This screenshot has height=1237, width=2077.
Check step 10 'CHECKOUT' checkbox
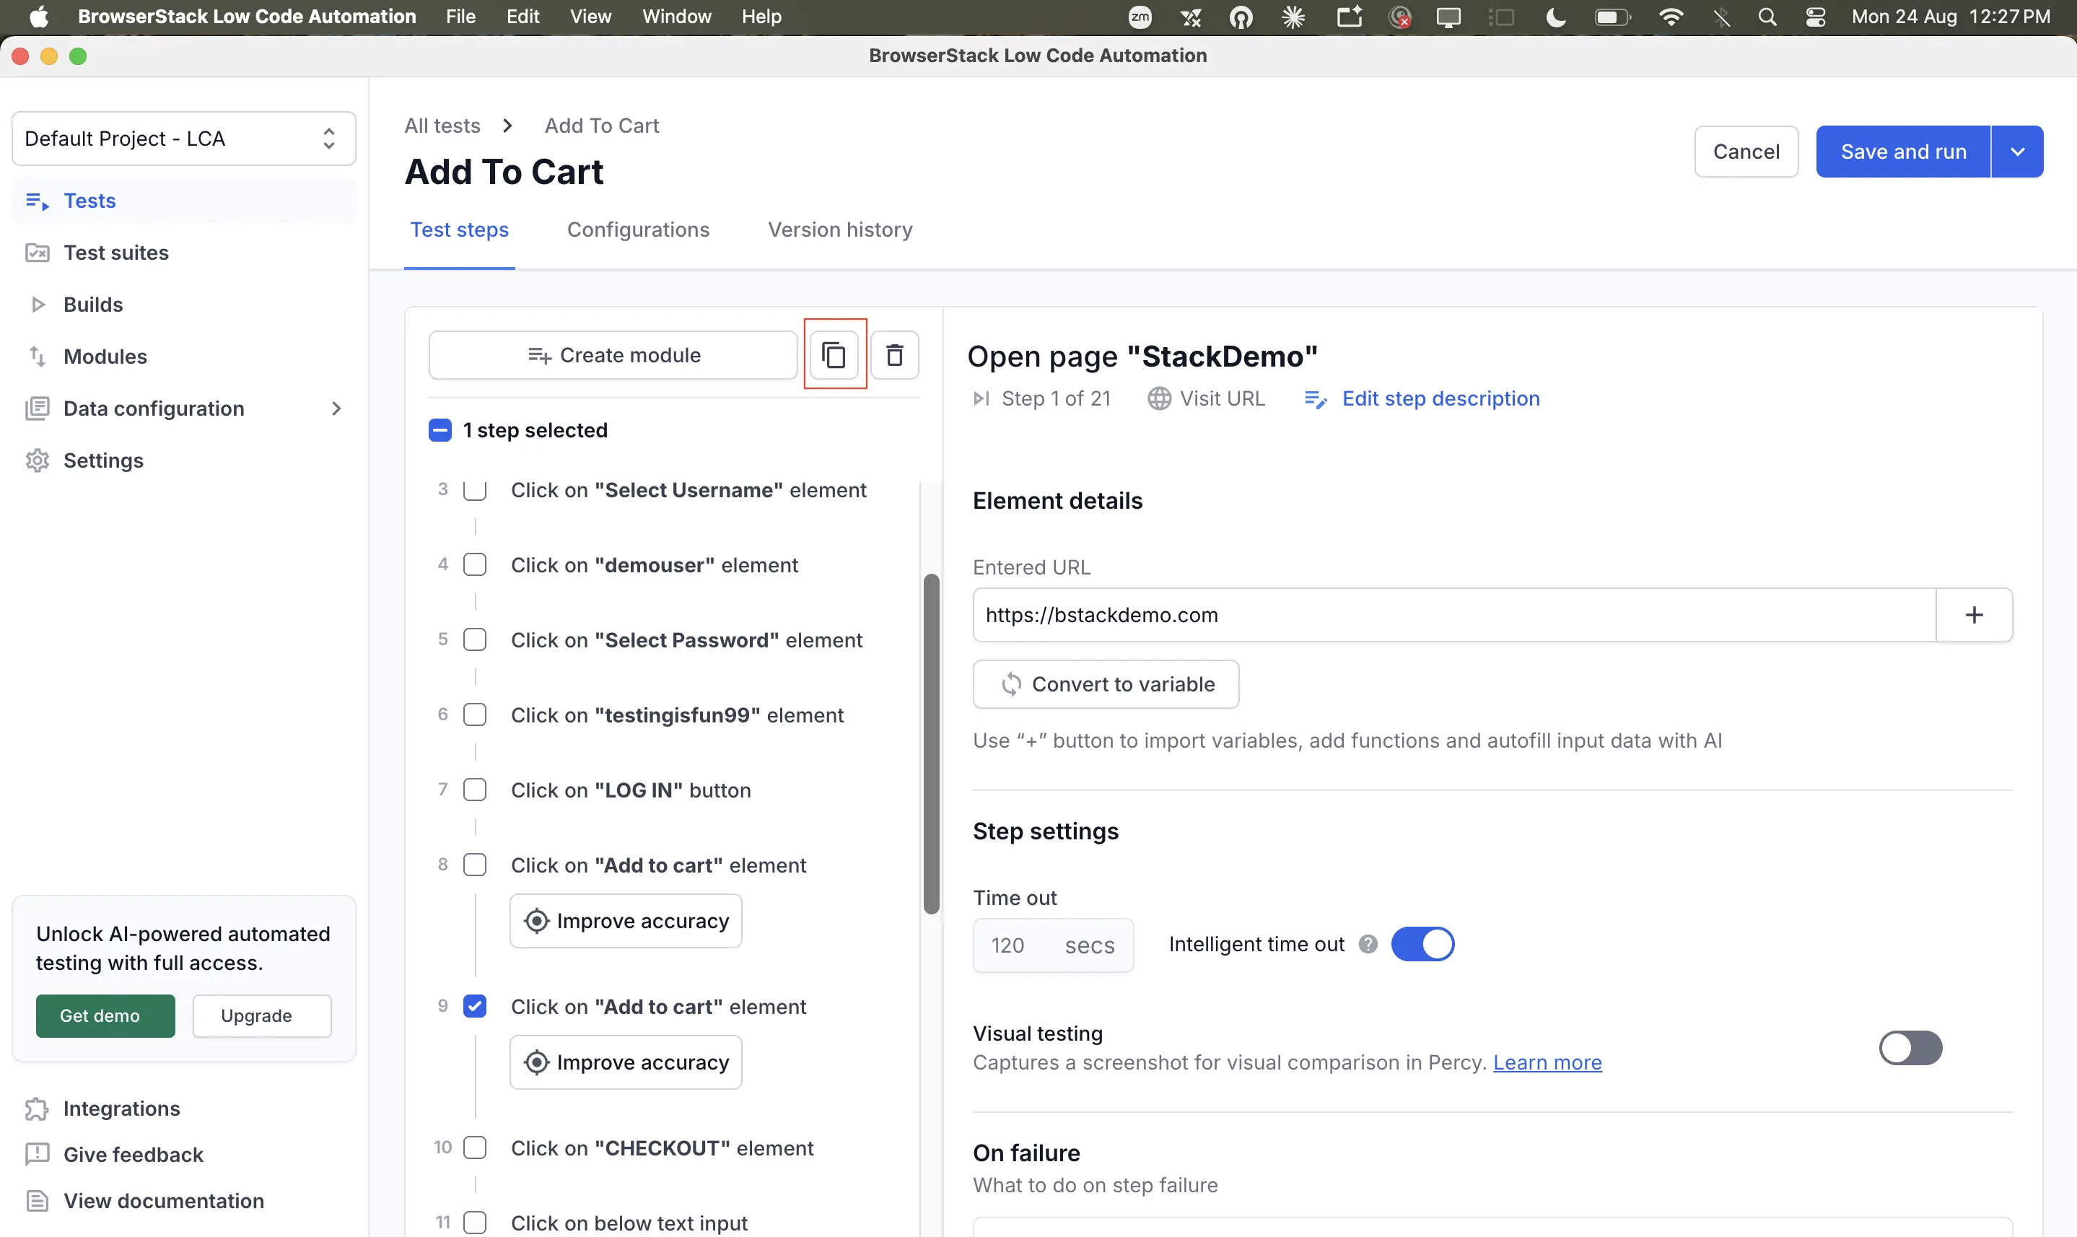475,1148
